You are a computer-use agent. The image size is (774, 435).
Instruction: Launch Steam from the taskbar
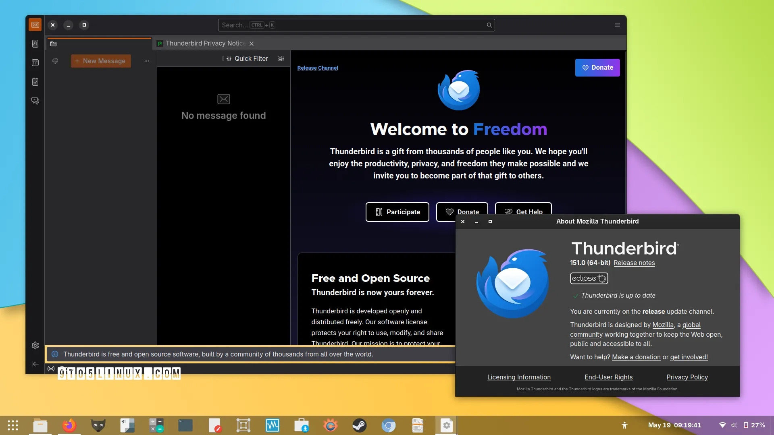click(x=360, y=425)
